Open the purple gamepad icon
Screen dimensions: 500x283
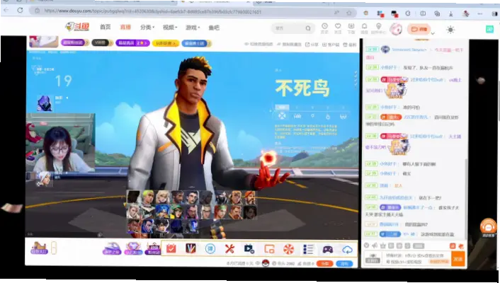pyautogui.click(x=327, y=250)
